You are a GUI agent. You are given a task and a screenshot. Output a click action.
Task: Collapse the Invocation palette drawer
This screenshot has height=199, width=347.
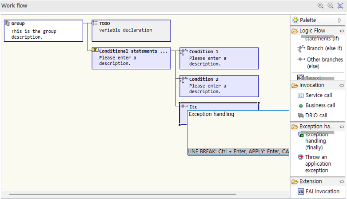311,85
